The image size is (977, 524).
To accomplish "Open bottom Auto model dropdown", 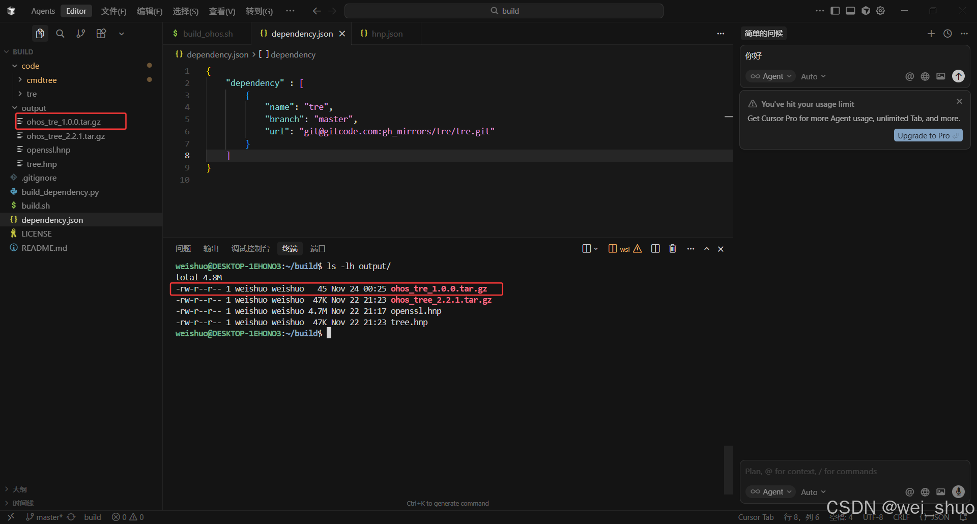I will [813, 492].
